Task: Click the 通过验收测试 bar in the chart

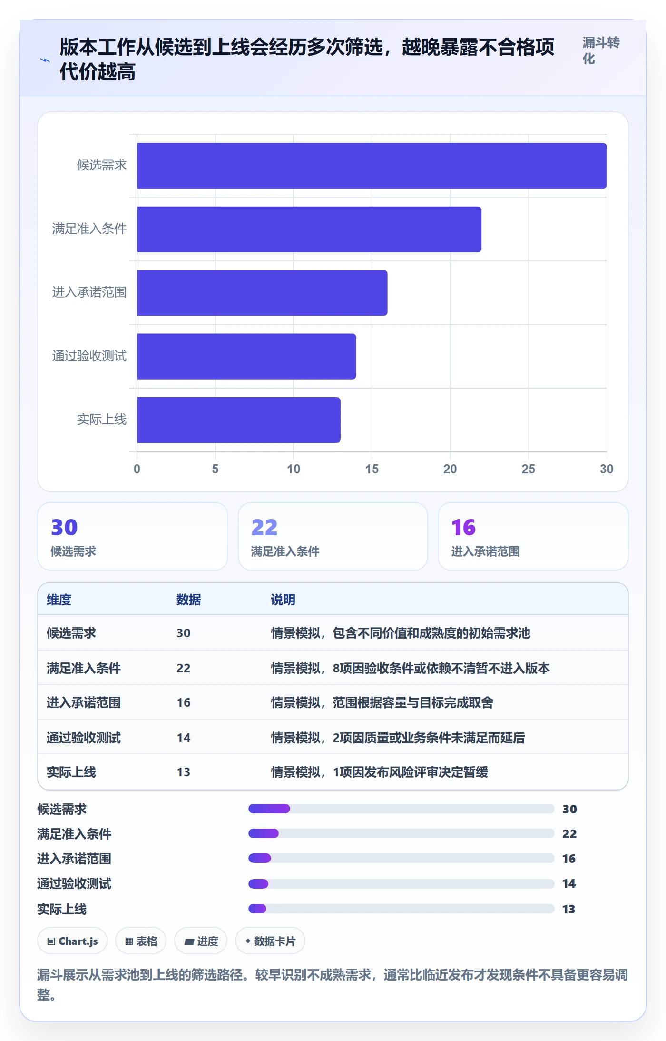Action: [x=246, y=357]
